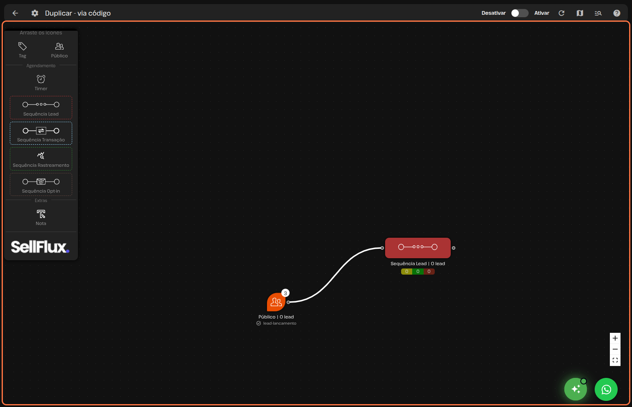Image resolution: width=632 pixels, height=407 pixels.
Task: Click the refresh icon in top bar
Action: 561,13
